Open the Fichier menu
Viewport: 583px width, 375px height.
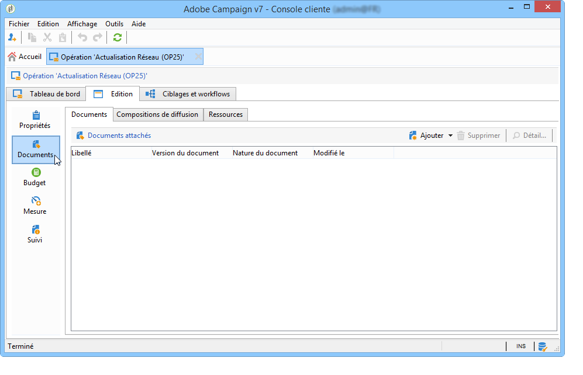(19, 24)
